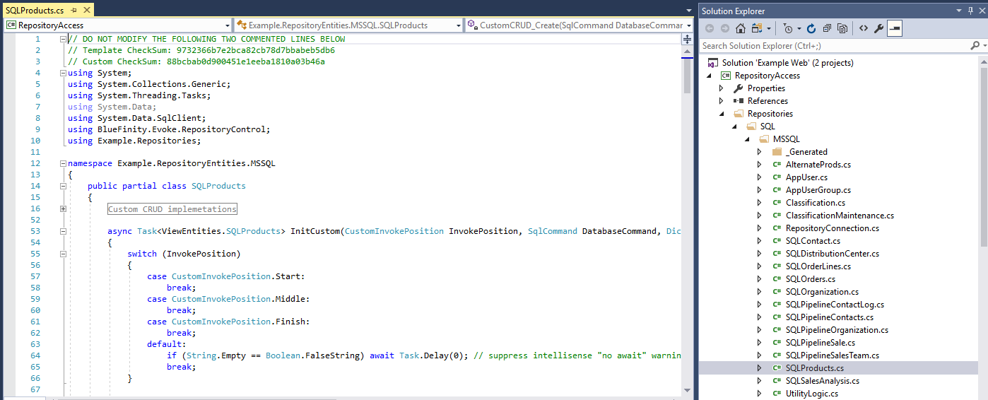Click the C# icon beside SQLSalesAnalysis.cs
Screen dimensions: 988x400
777,381
